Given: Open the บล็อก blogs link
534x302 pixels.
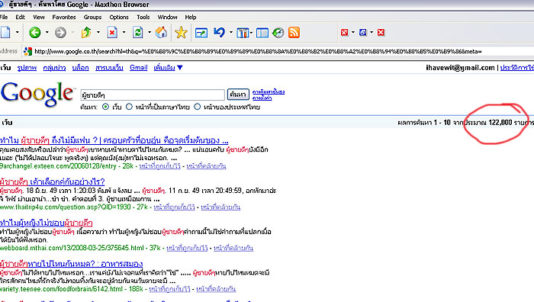Looking at the screenshot, I should pyautogui.click(x=80, y=67).
